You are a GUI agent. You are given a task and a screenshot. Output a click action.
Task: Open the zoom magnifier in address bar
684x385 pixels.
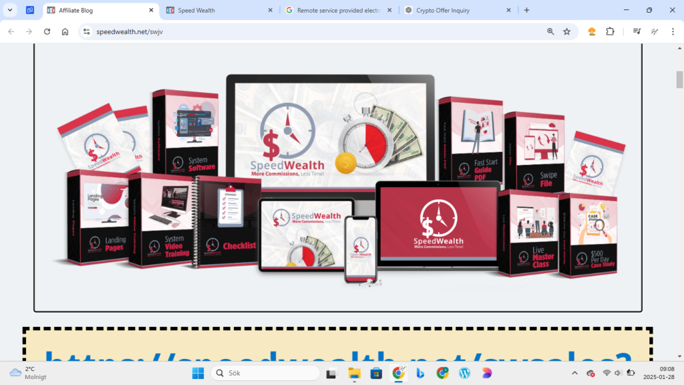(x=550, y=31)
